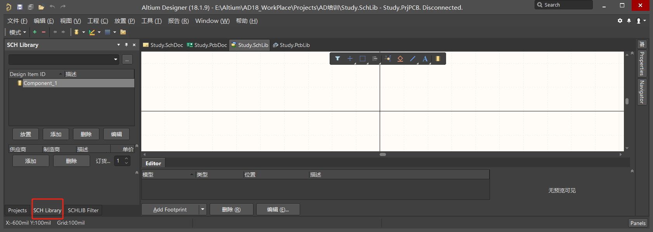653x232 pixels.
Task: Open the settings gear in the top right
Action: 620,21
